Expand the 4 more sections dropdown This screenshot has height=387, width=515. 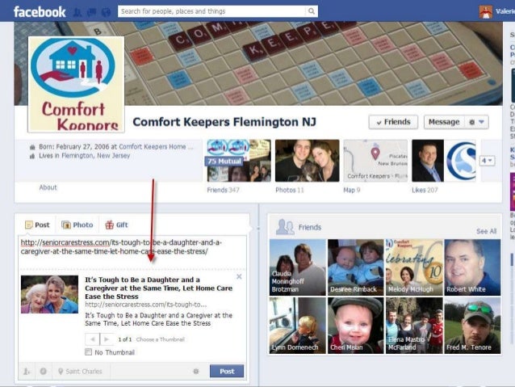[x=487, y=161]
